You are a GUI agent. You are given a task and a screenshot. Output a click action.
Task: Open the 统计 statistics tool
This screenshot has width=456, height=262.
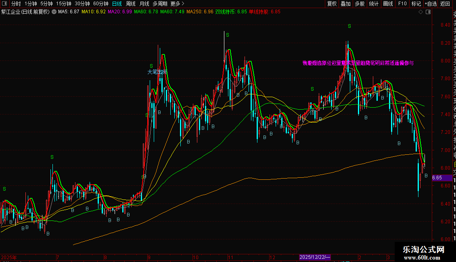374,4
